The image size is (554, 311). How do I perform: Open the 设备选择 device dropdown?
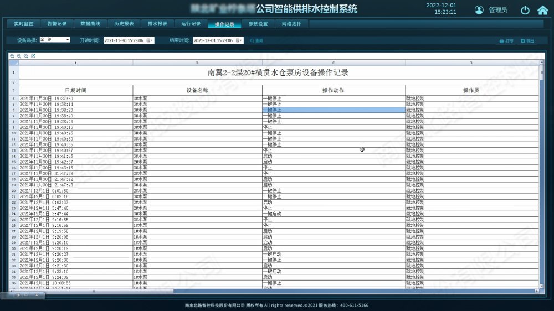click(54, 40)
